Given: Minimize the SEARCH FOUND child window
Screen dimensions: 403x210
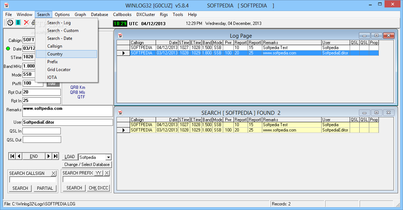Looking at the screenshot, I should [x=365, y=113].
